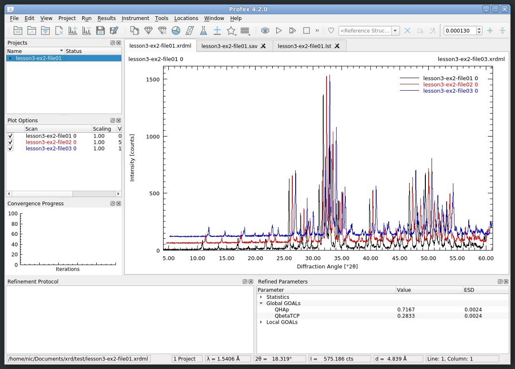Add a structure using the diamond icon

coord(148,30)
